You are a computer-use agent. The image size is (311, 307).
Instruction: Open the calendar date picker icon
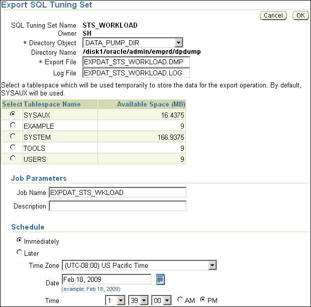tap(160, 279)
